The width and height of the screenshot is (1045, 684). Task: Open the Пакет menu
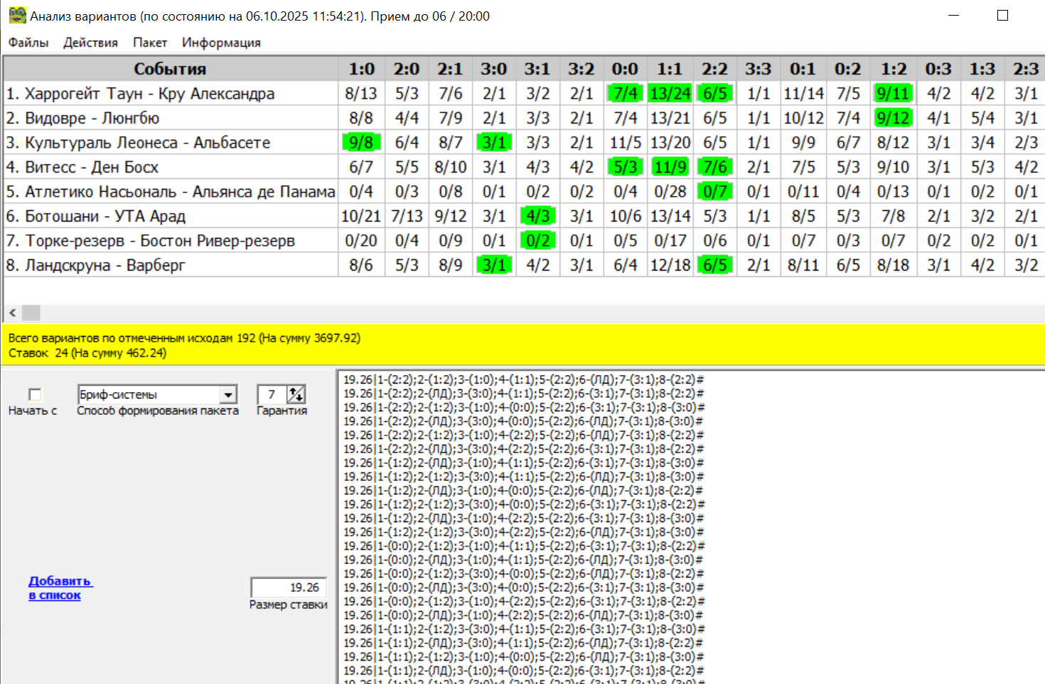click(x=149, y=43)
